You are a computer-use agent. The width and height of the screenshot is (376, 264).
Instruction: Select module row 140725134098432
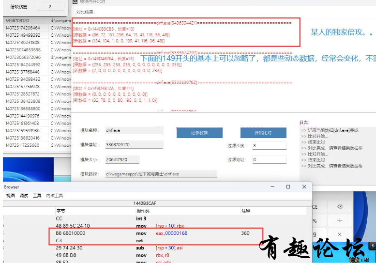[x=37, y=79]
